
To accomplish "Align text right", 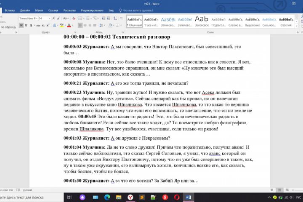I will 90,25.
